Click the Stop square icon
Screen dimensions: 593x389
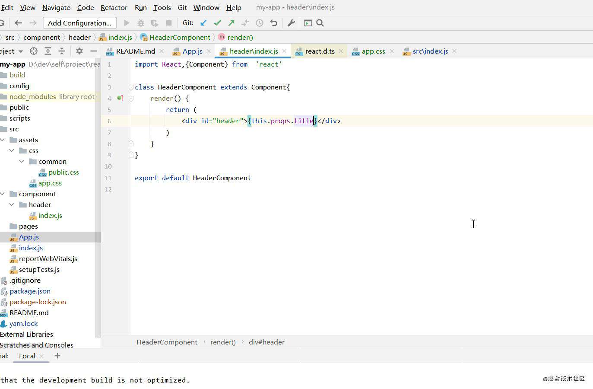(169, 23)
